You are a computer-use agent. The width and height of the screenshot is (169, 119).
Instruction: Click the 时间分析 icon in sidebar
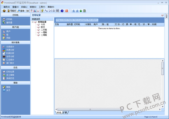pyautogui.click(x=4, y=53)
